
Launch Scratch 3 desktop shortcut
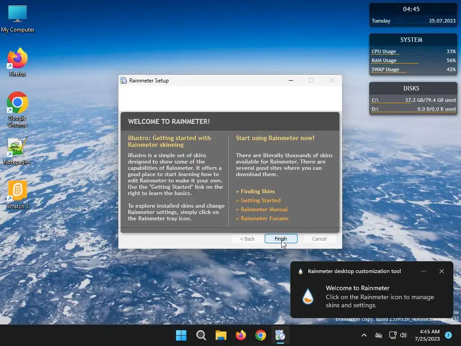tap(18, 195)
